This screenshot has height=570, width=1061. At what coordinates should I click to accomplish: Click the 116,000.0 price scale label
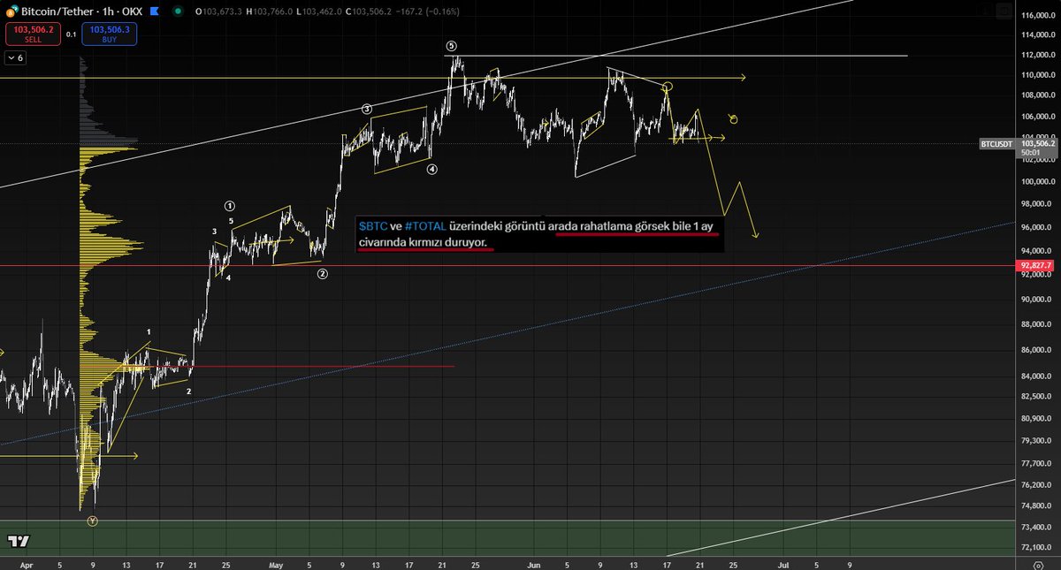coord(1038,16)
